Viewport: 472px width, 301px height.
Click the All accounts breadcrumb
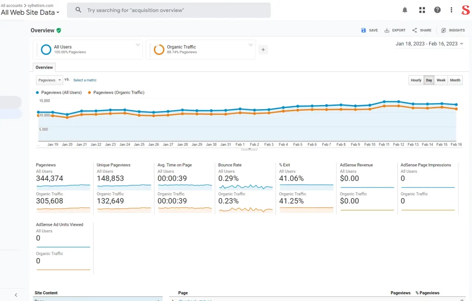click(x=12, y=6)
